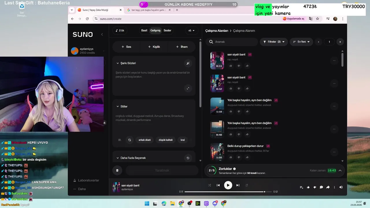Toggle shuffle in the player
The image size is (370, 208).
210,185
